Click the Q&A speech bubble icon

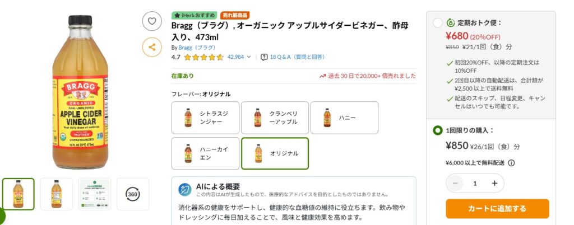[264, 57]
